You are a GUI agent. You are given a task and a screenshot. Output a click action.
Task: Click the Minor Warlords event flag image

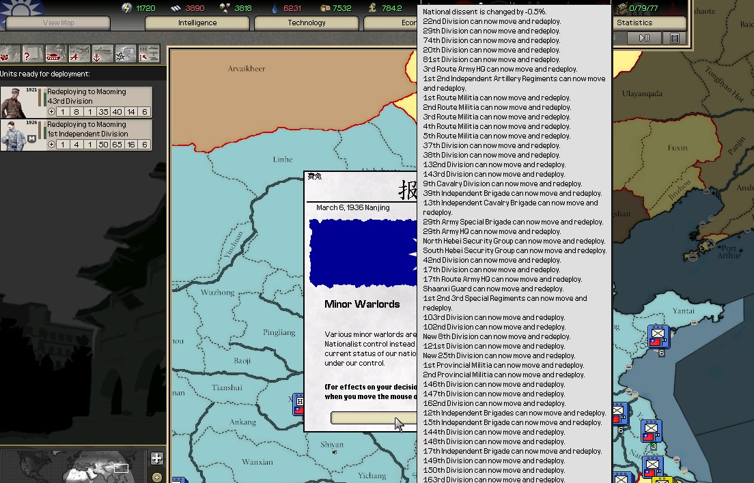363,253
